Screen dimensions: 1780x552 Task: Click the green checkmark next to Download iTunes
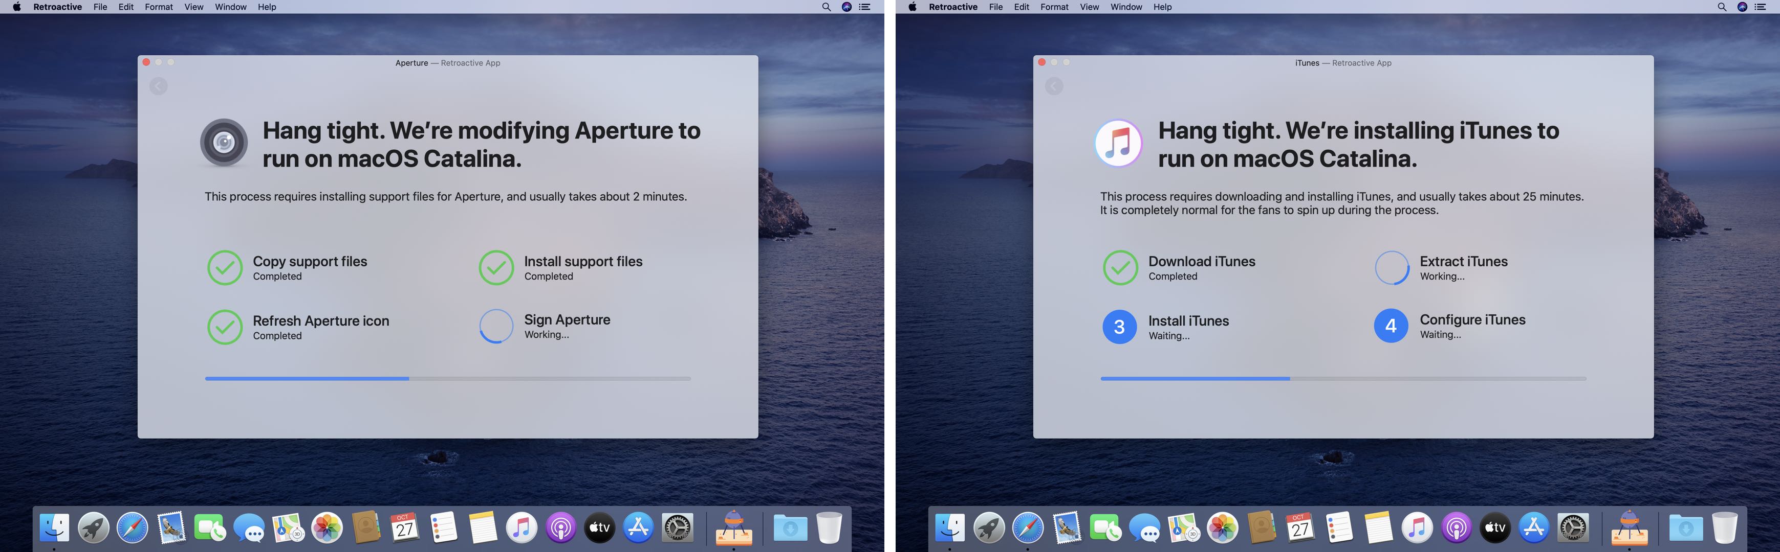(1120, 268)
